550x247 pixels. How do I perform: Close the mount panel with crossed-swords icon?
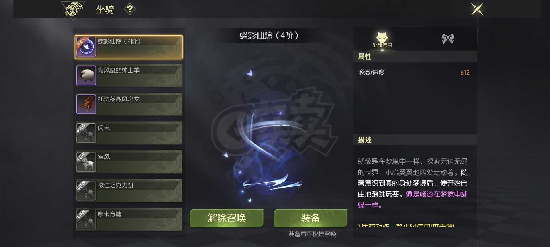[x=477, y=9]
